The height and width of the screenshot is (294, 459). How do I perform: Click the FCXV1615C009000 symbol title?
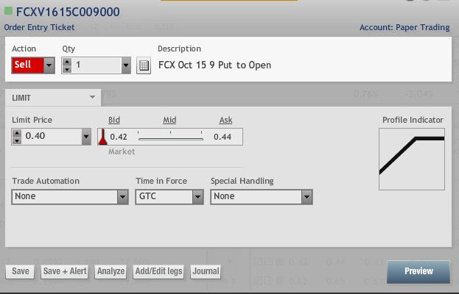tap(68, 12)
